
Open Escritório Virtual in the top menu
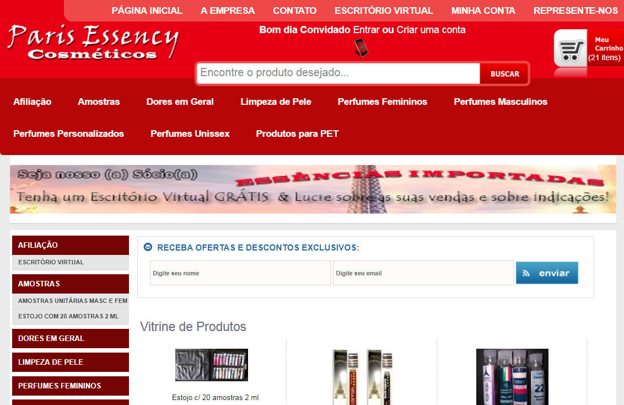pos(384,10)
